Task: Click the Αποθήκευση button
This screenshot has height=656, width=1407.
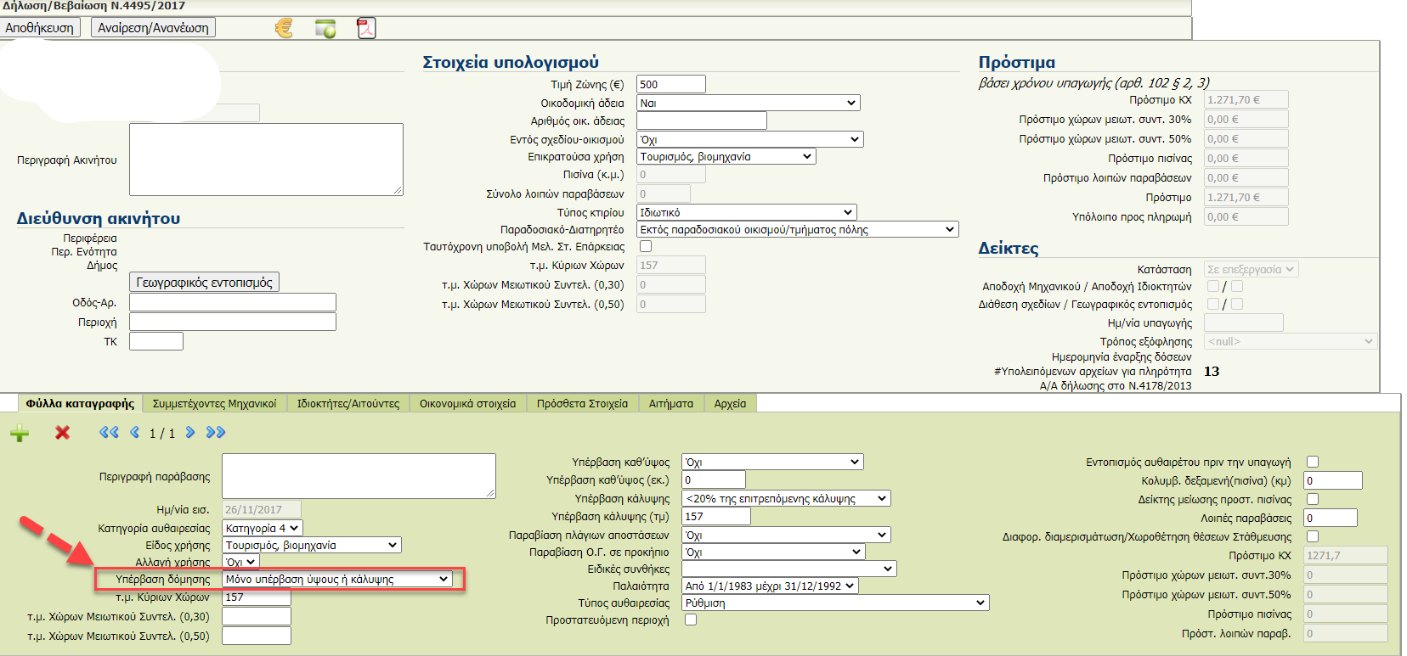Action: click(39, 28)
